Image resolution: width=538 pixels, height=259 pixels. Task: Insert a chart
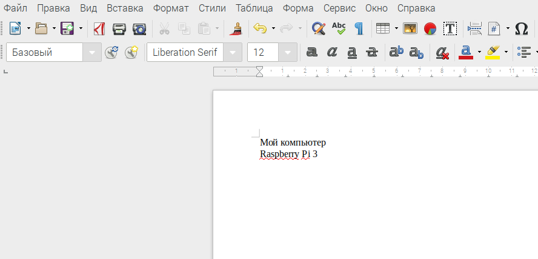click(430, 29)
